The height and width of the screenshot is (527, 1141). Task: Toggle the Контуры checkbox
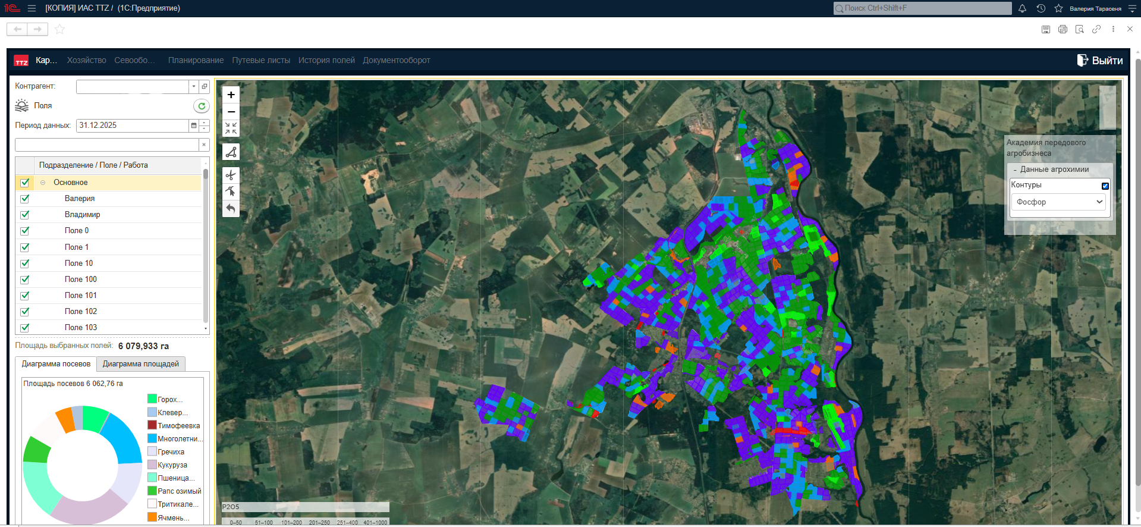coord(1105,186)
